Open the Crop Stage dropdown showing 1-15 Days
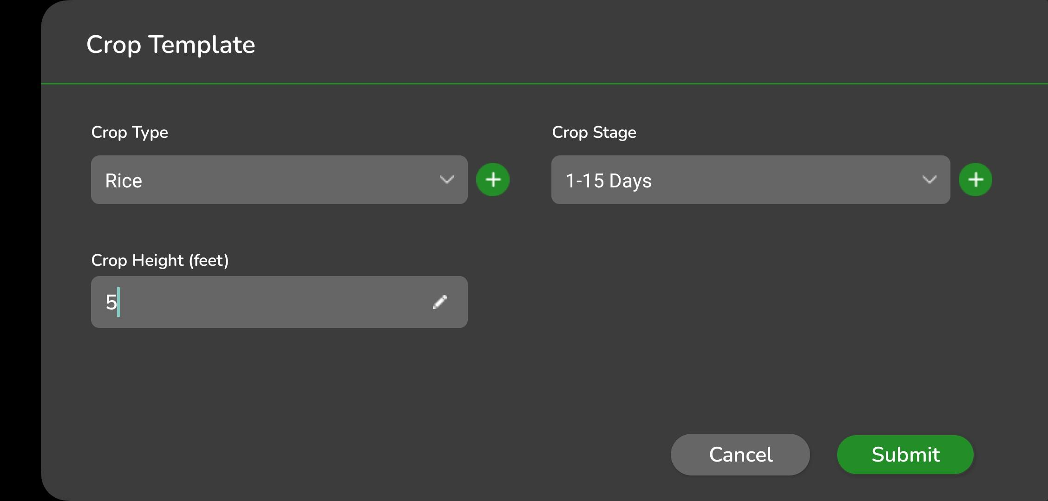The image size is (1048, 501). [750, 180]
